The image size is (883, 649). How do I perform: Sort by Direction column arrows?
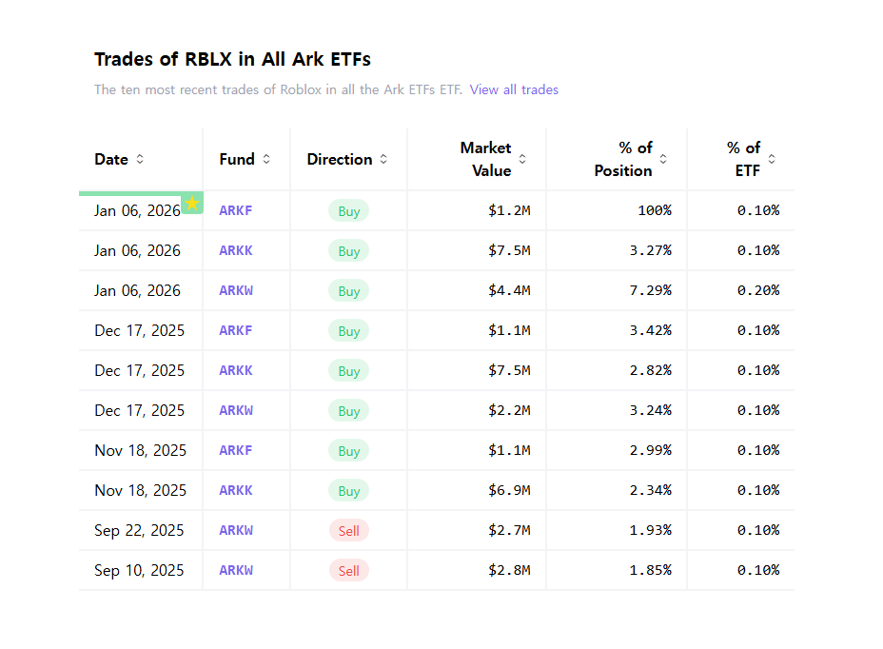pyautogui.click(x=383, y=159)
